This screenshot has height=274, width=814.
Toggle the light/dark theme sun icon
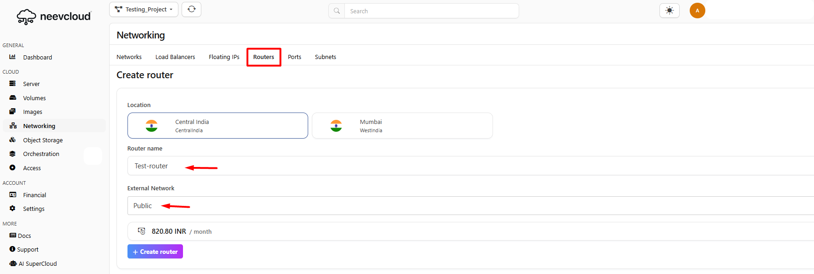669,11
